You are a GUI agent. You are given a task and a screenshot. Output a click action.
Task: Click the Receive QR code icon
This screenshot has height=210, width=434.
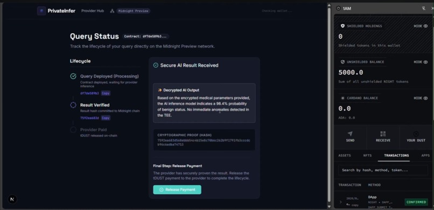383,134
